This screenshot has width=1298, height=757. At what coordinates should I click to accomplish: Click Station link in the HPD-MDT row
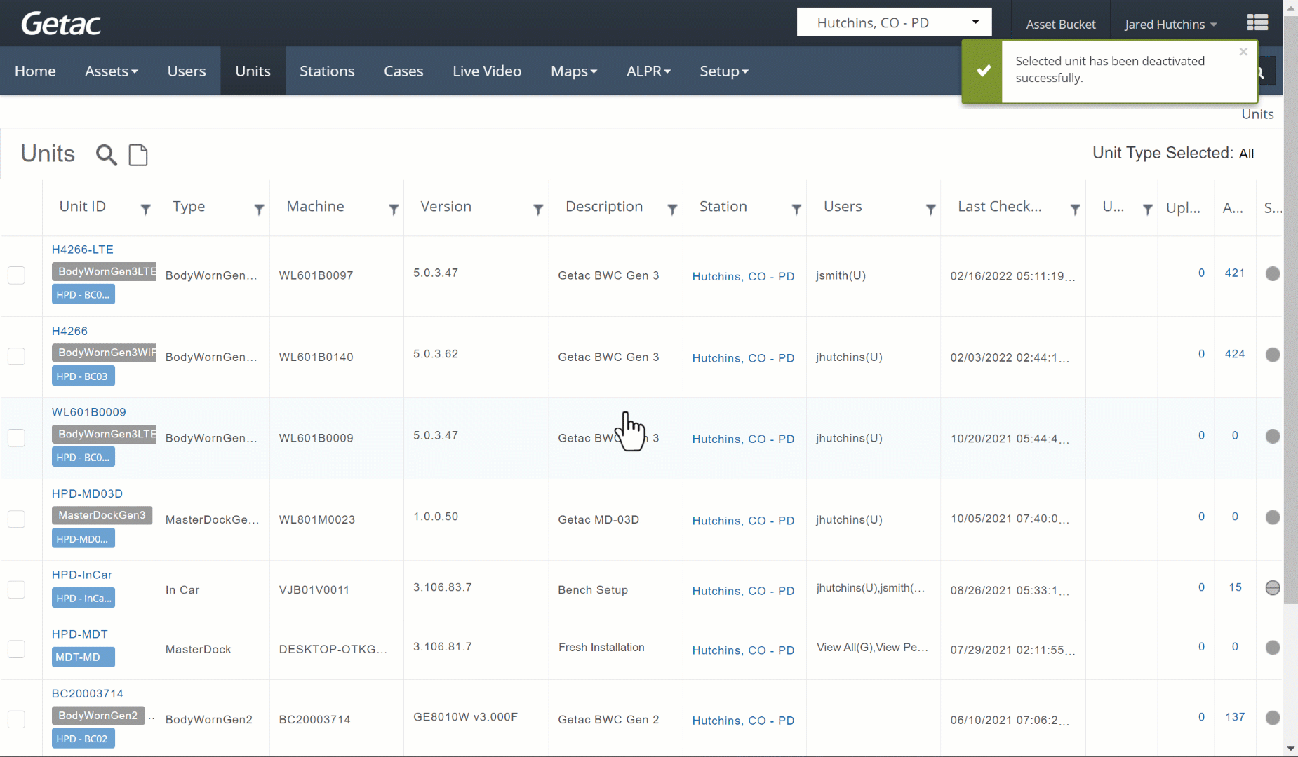743,650
